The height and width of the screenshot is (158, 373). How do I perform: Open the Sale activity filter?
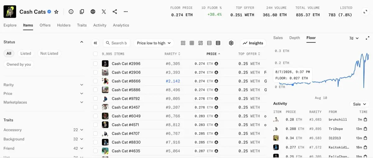359,104
